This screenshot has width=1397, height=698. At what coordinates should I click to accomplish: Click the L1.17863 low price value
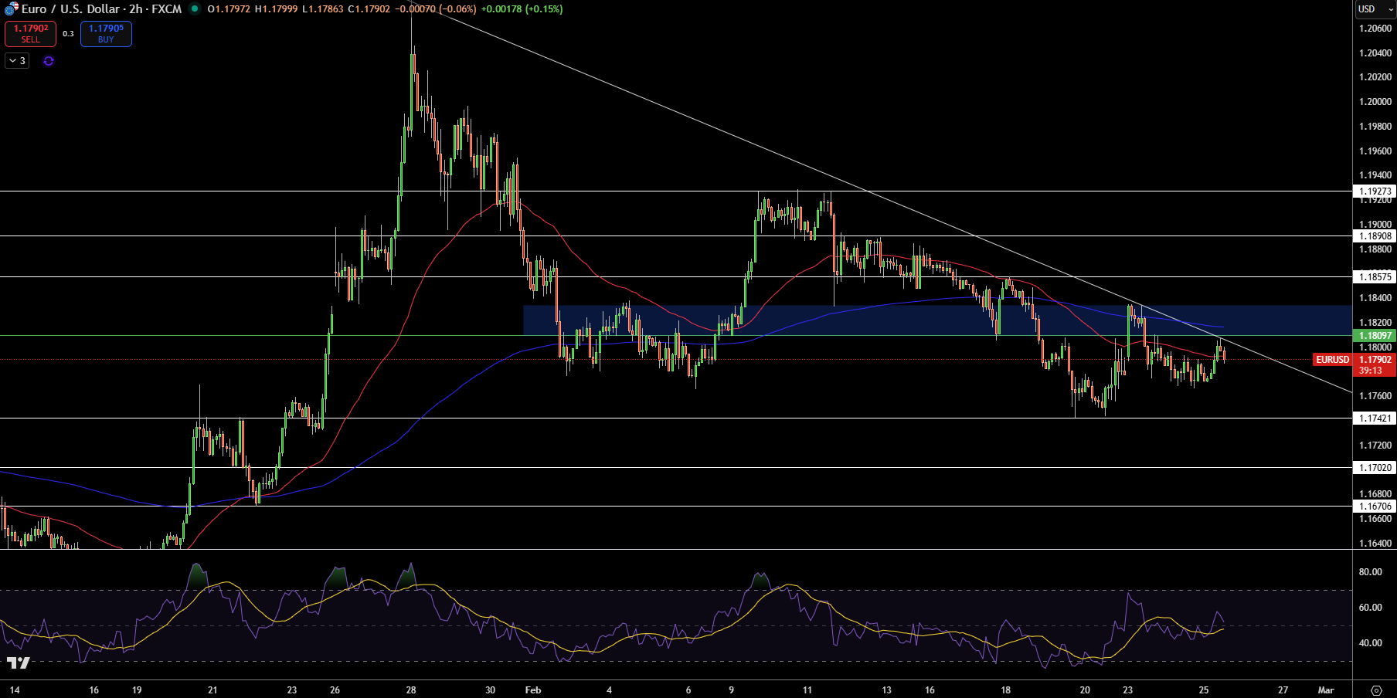(323, 9)
